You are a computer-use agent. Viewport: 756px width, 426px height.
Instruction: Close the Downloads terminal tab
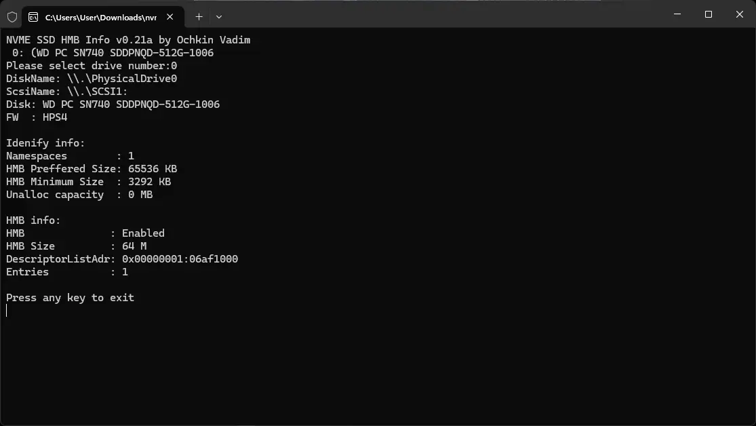click(x=170, y=17)
